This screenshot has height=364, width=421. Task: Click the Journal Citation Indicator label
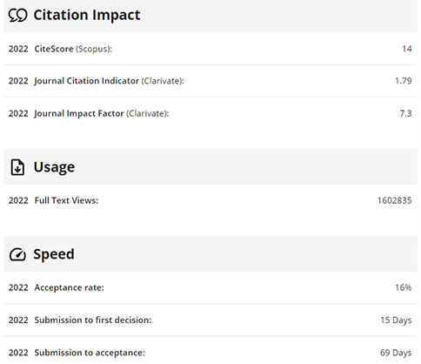tap(110, 81)
